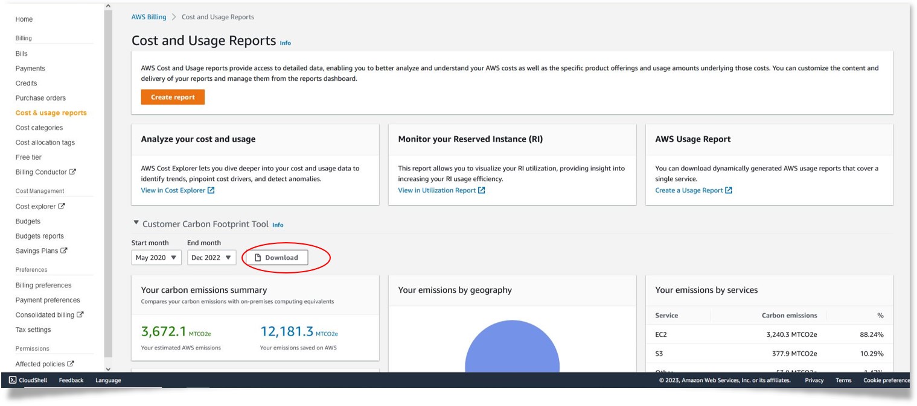Click the Create report button
This screenshot has height=406, width=917.
tap(173, 97)
